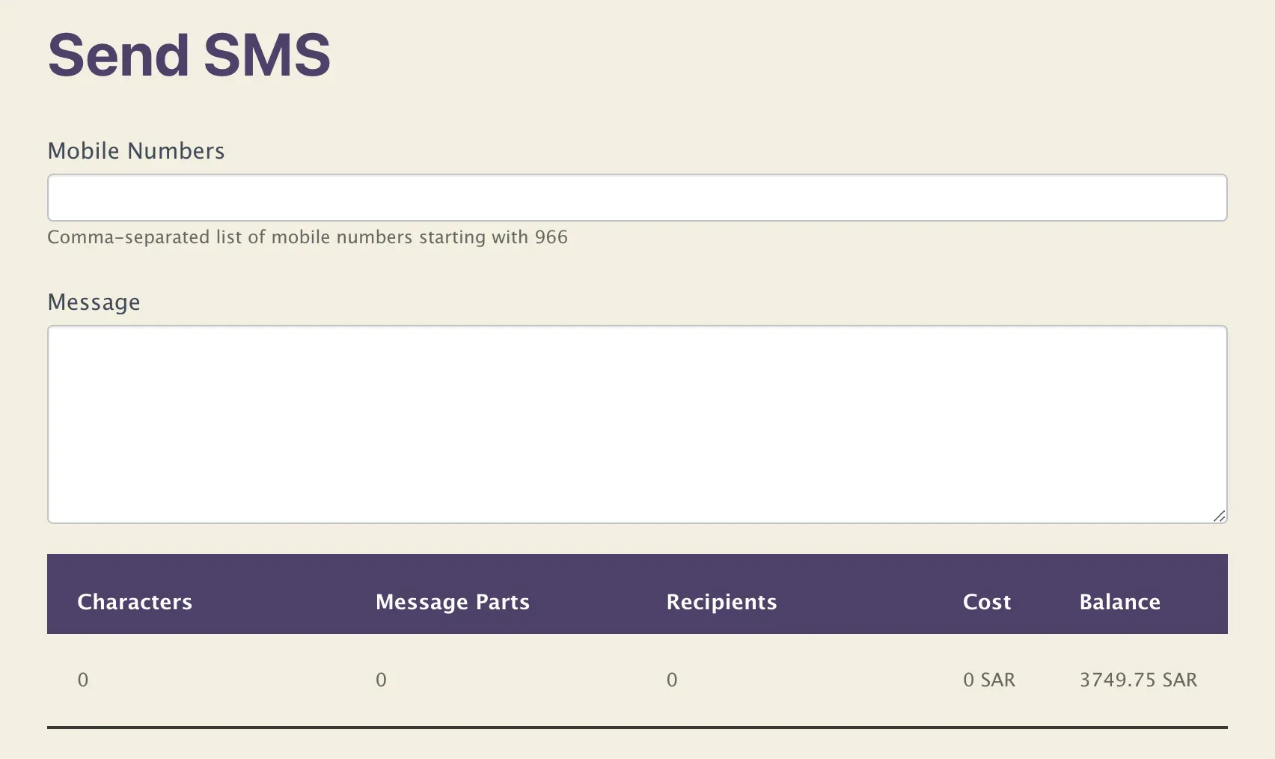Click the Message Parts count value
This screenshot has height=759, width=1275.
pos(381,680)
